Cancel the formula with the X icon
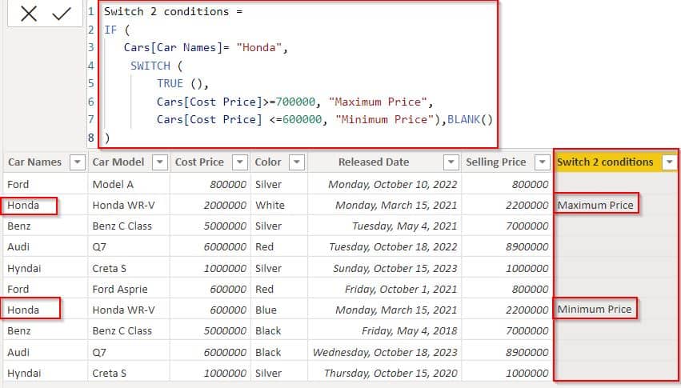 (x=29, y=14)
